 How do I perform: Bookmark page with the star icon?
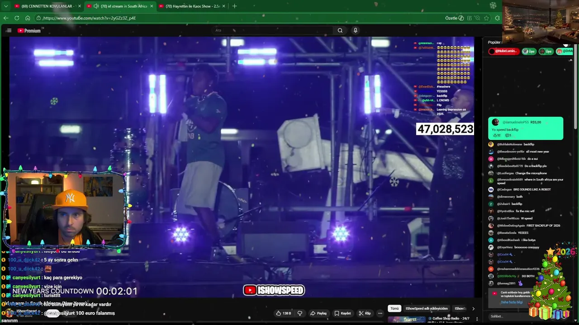(x=486, y=18)
